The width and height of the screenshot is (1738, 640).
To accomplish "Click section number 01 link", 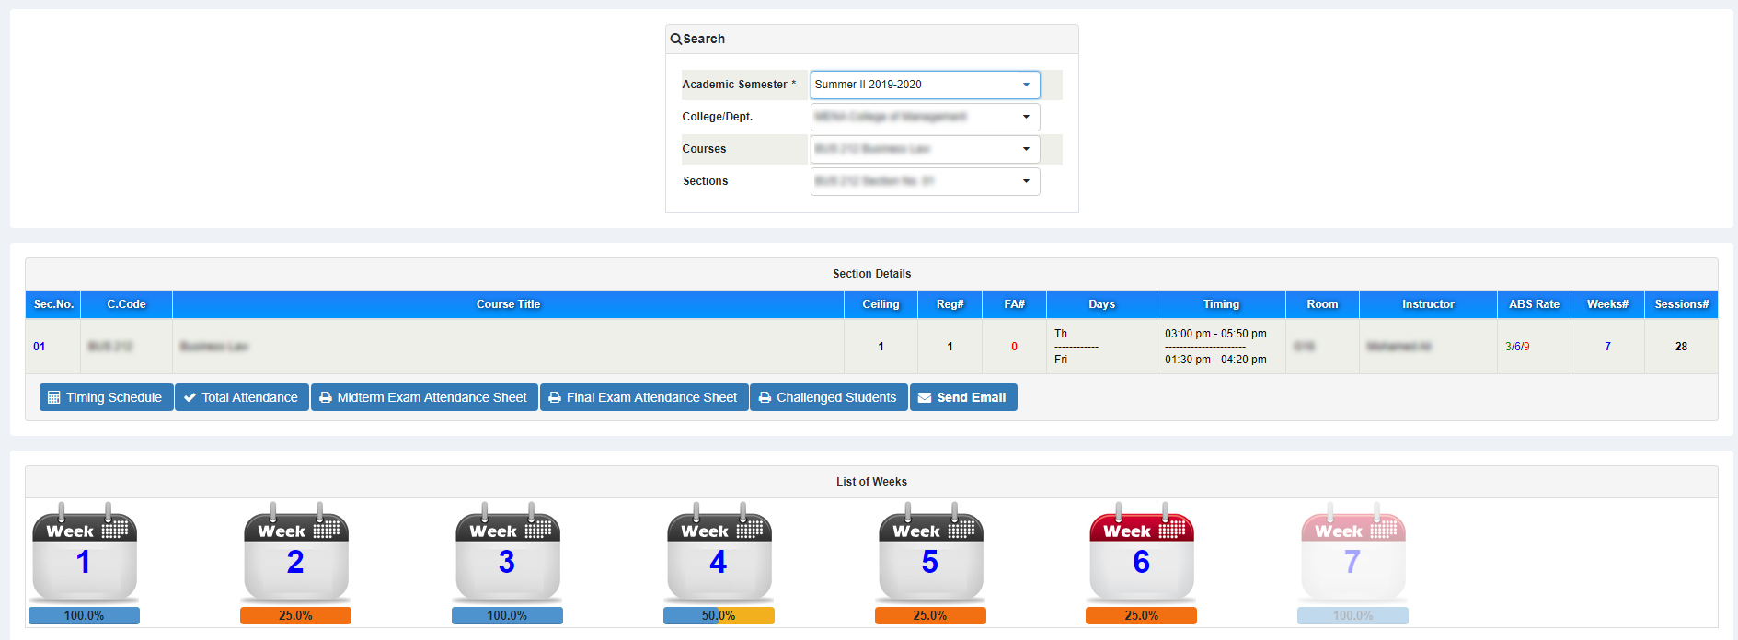I will click(39, 347).
